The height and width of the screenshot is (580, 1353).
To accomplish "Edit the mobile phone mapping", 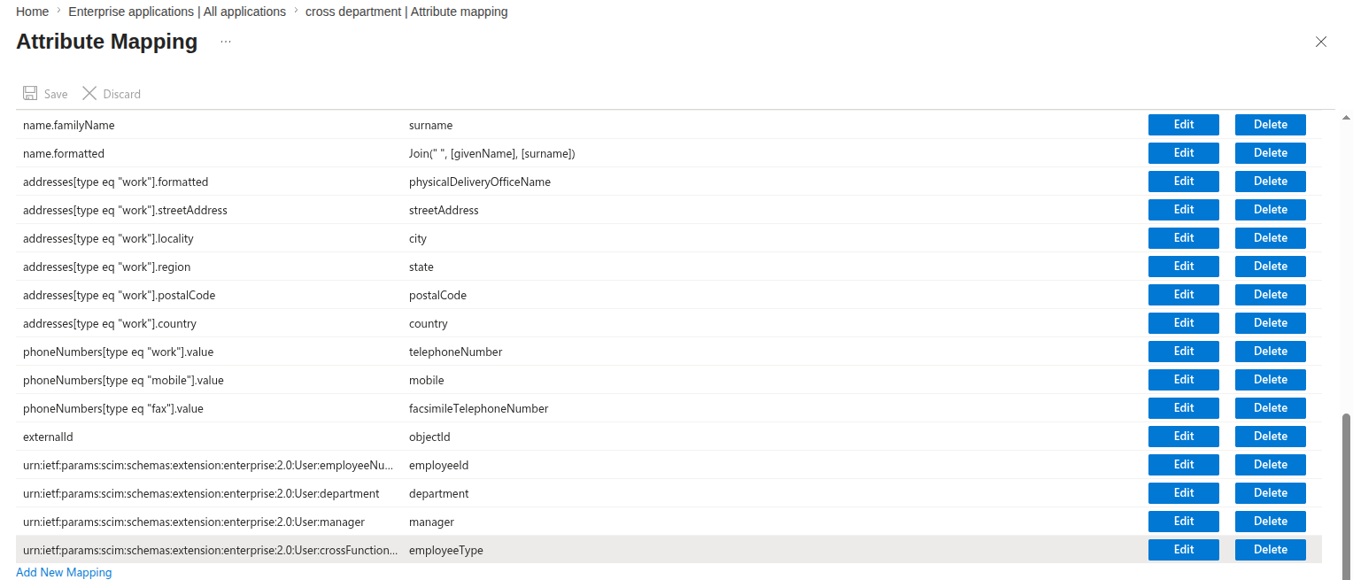I will tap(1184, 380).
